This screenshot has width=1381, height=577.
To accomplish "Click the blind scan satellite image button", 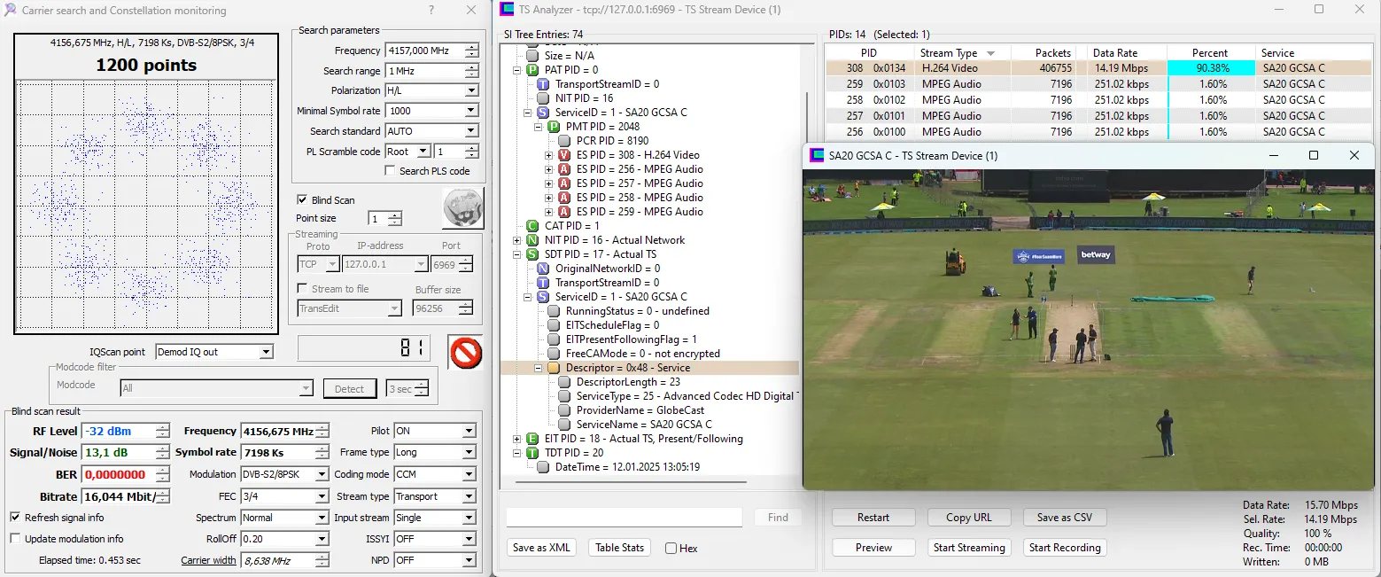I will [x=462, y=208].
